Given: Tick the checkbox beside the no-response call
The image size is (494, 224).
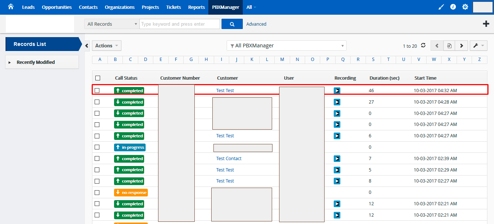Looking at the screenshot, I should pyautogui.click(x=97, y=192).
